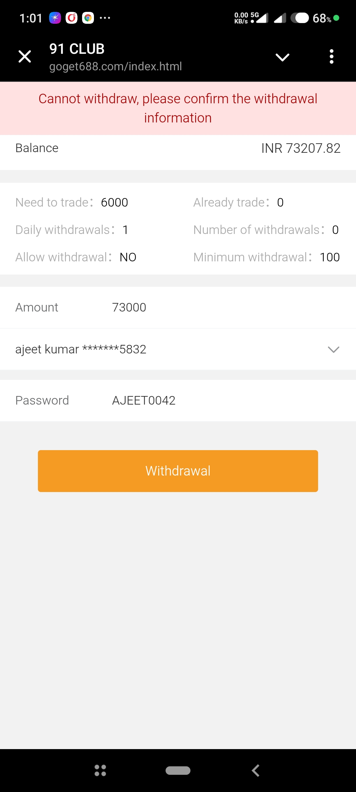The width and height of the screenshot is (356, 792).
Task: Tap the battery indicator in status bar
Action: [x=300, y=18]
